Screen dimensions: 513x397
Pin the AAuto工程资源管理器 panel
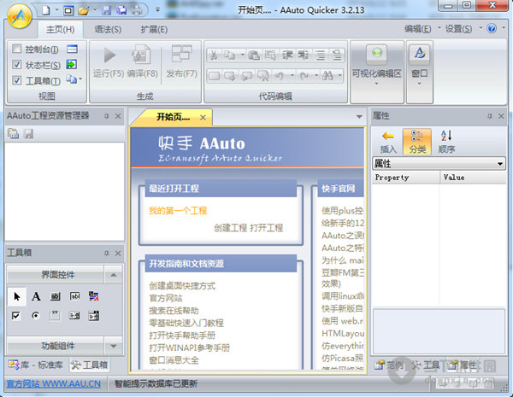coord(107,116)
